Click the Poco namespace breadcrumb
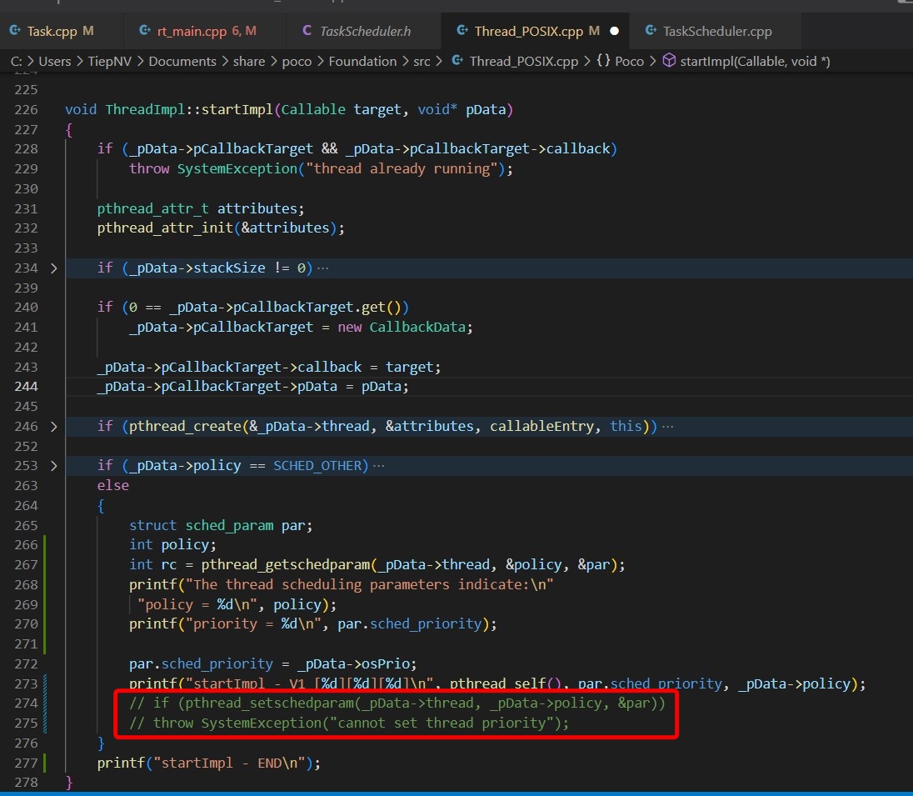 pos(630,61)
